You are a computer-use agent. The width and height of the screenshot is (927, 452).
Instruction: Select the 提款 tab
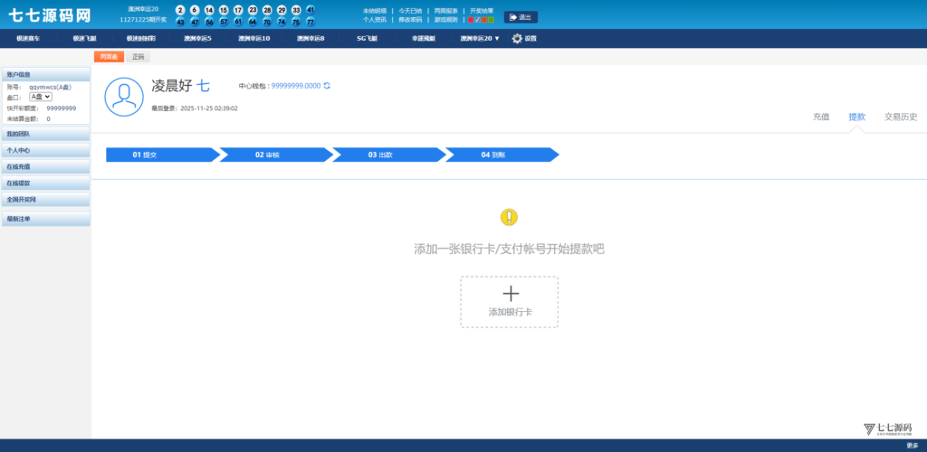pos(856,117)
